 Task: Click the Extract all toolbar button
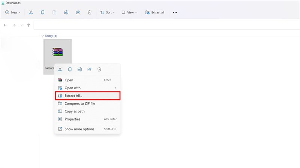[154, 12]
